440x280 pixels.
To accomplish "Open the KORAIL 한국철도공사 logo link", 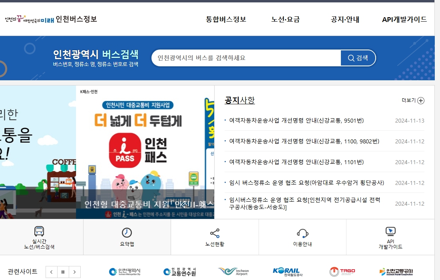I will 288,272.
